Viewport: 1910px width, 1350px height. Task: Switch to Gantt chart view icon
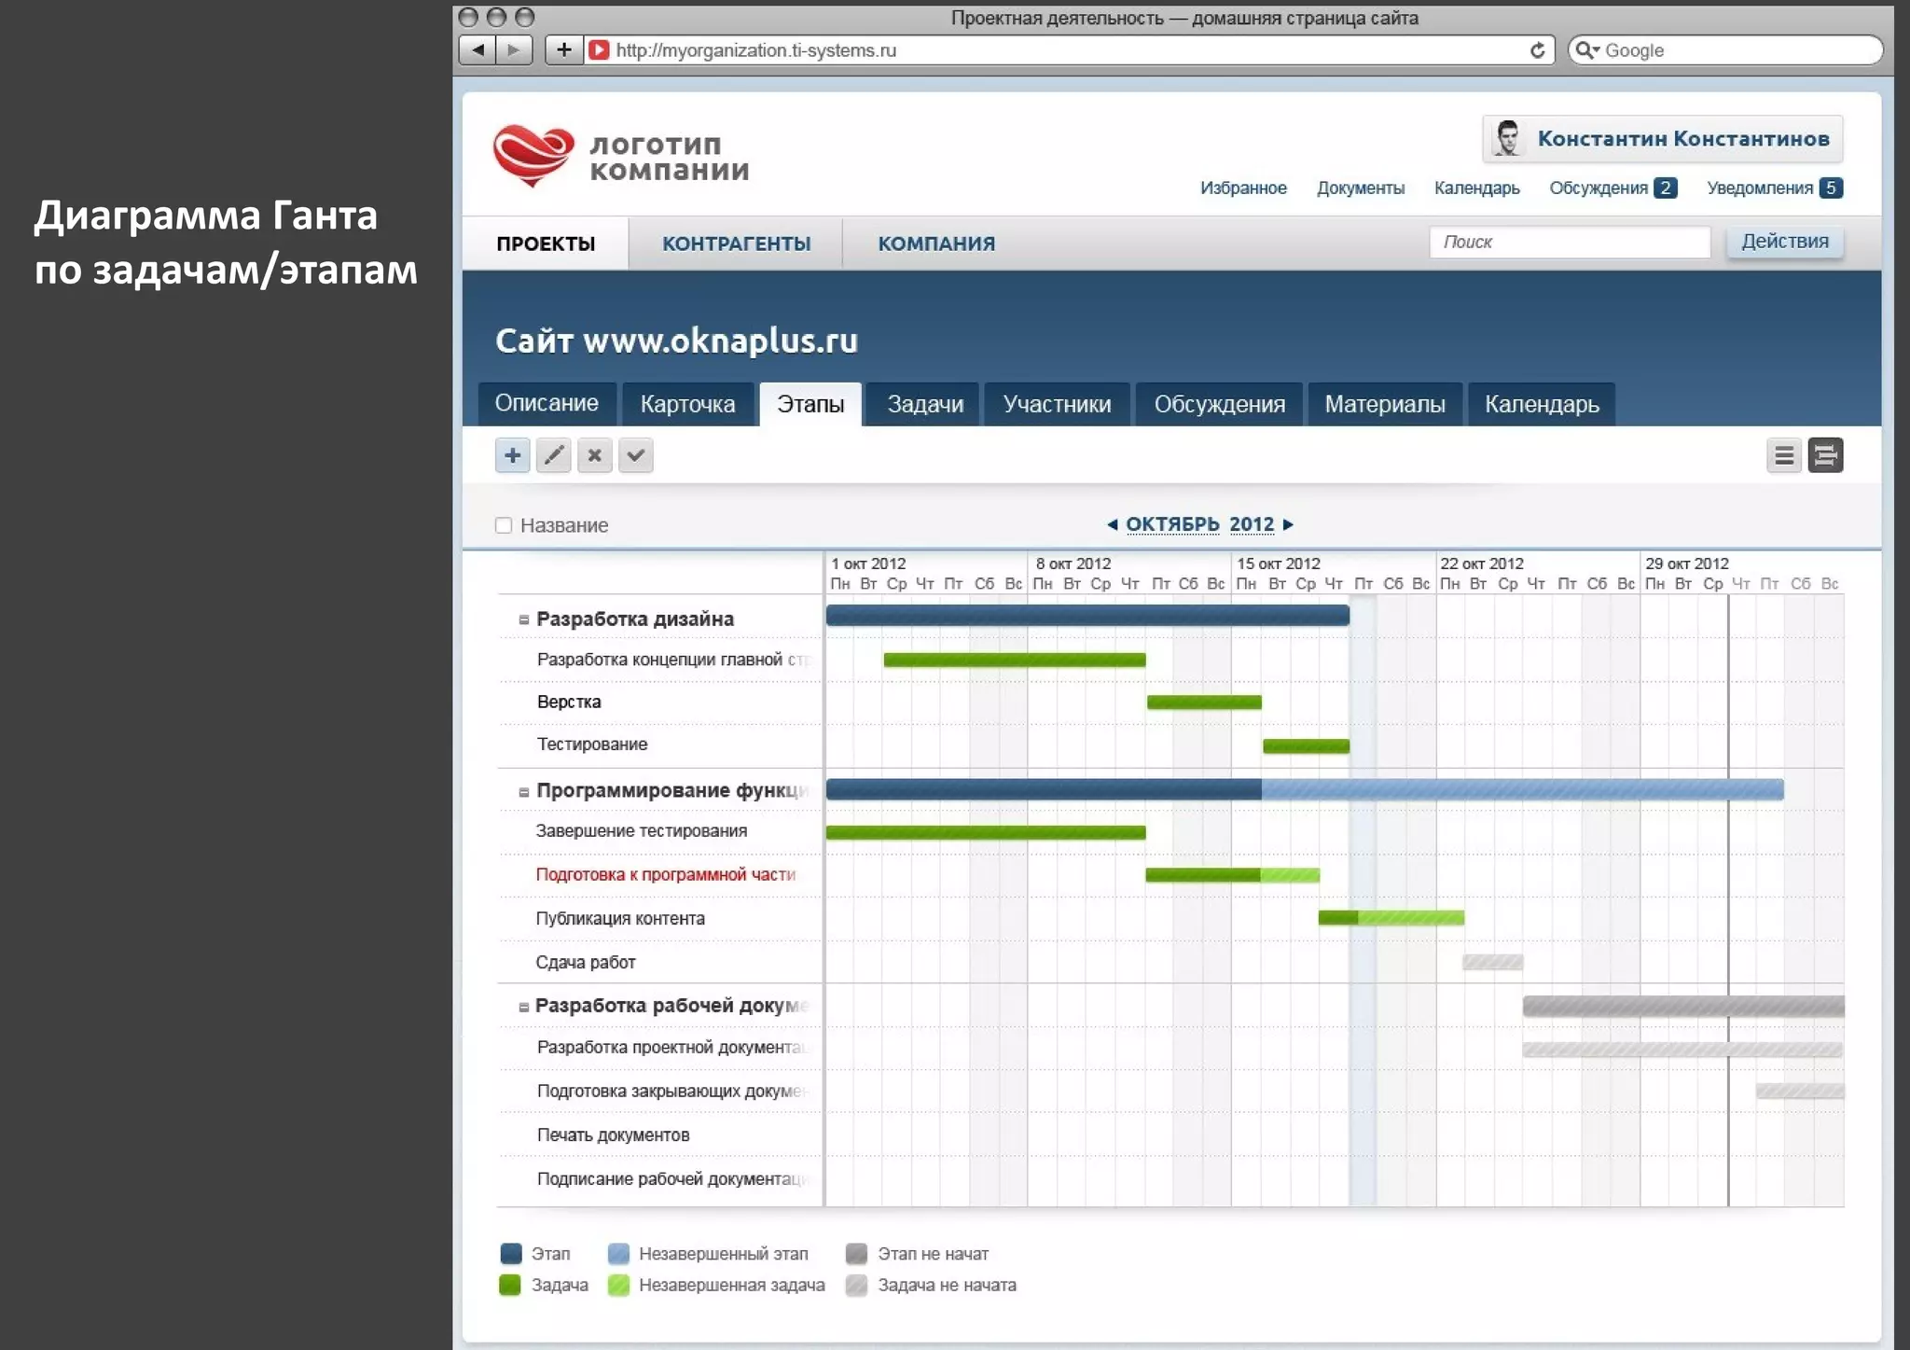[1825, 455]
